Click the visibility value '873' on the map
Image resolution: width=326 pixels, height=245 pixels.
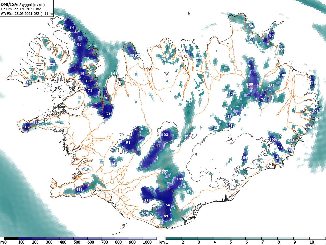pos(190,191)
